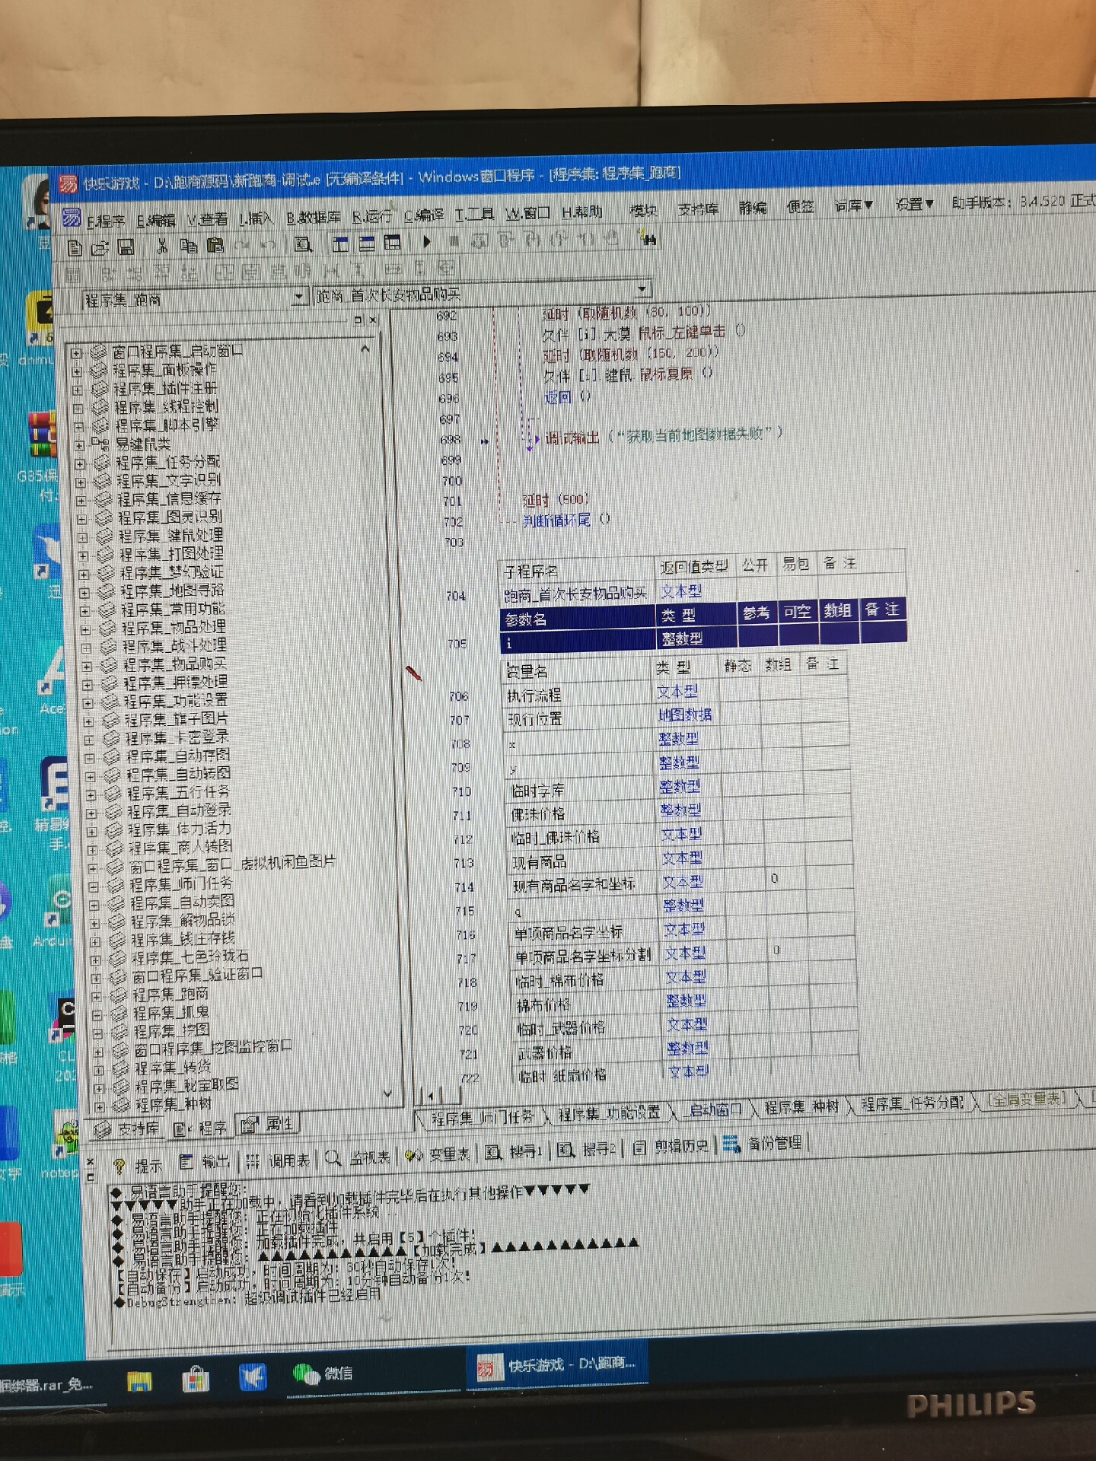Viewport: 1096px width, 1461px height.
Task: Open the 监视表 watch panel
Action: tap(359, 1158)
